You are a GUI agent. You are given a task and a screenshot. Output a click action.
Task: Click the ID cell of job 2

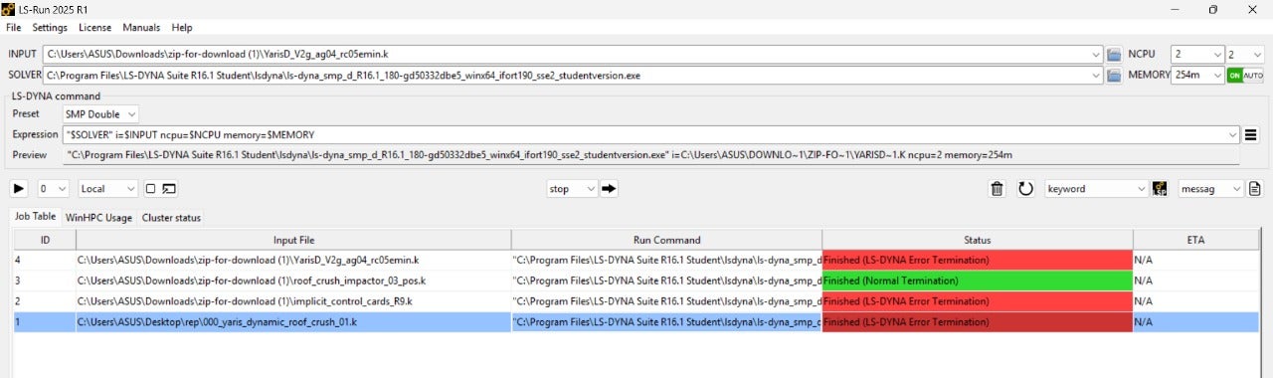point(45,301)
